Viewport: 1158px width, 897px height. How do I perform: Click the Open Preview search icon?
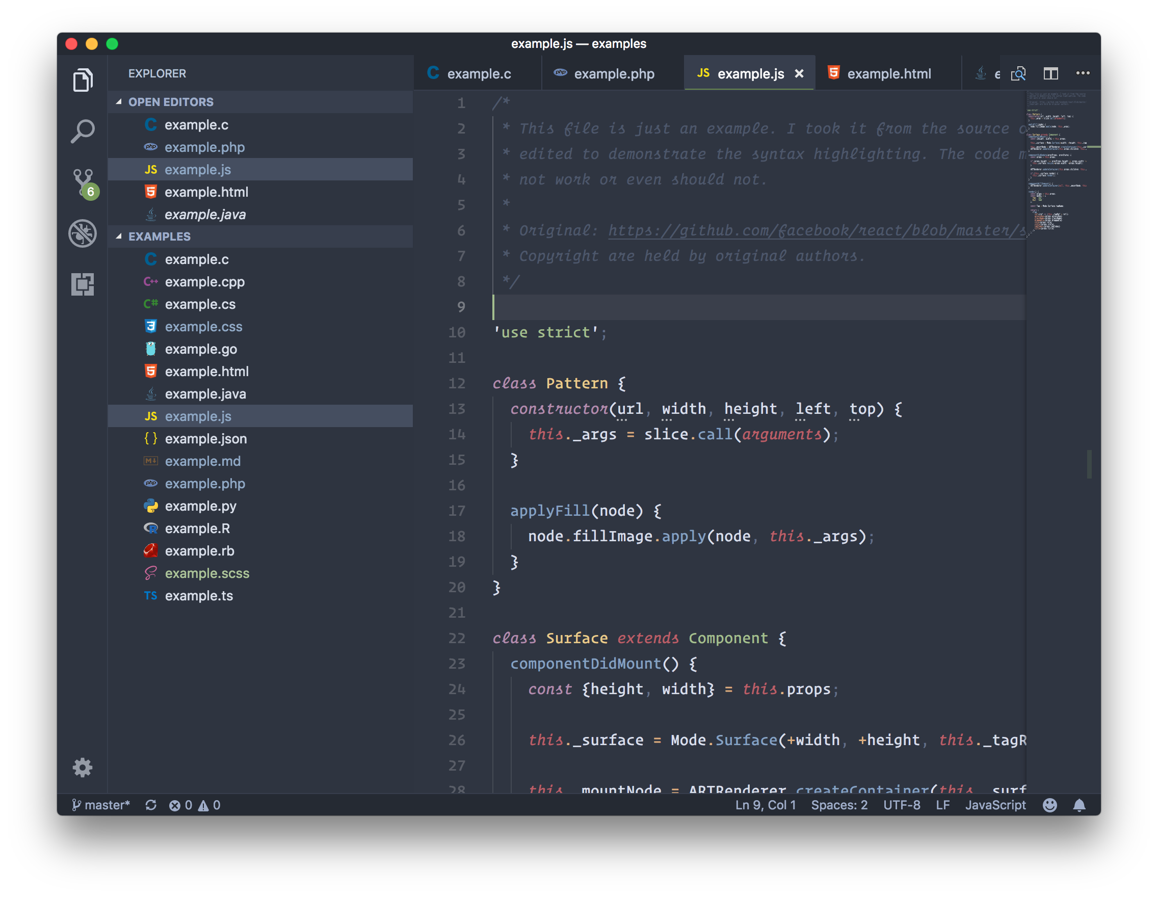(x=1018, y=74)
